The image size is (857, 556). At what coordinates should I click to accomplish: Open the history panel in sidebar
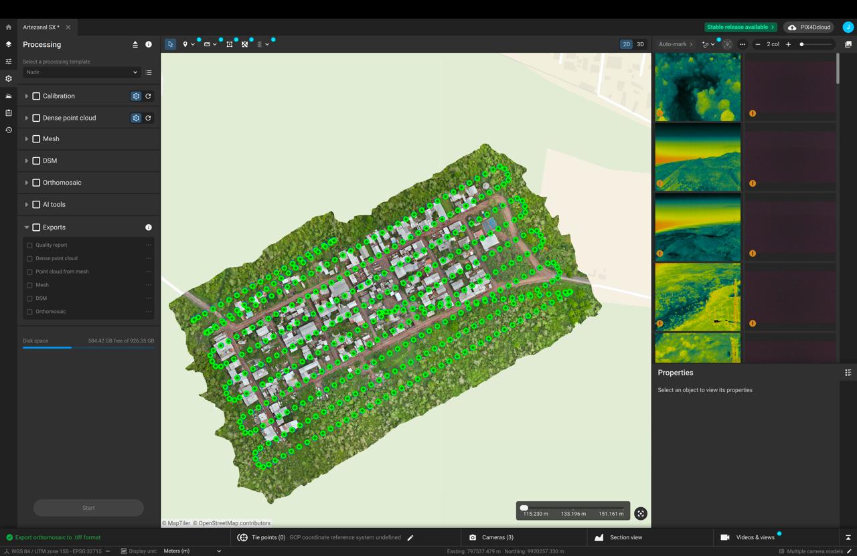click(x=9, y=130)
